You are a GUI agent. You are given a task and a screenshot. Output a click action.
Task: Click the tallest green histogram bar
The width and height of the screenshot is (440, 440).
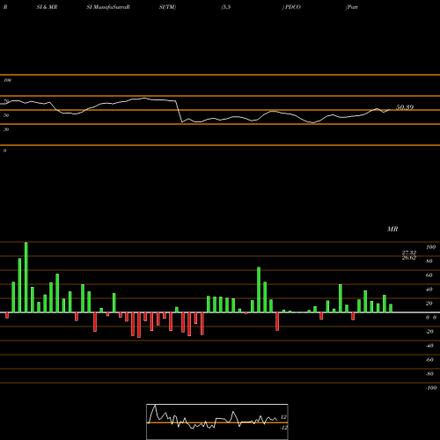point(26,277)
